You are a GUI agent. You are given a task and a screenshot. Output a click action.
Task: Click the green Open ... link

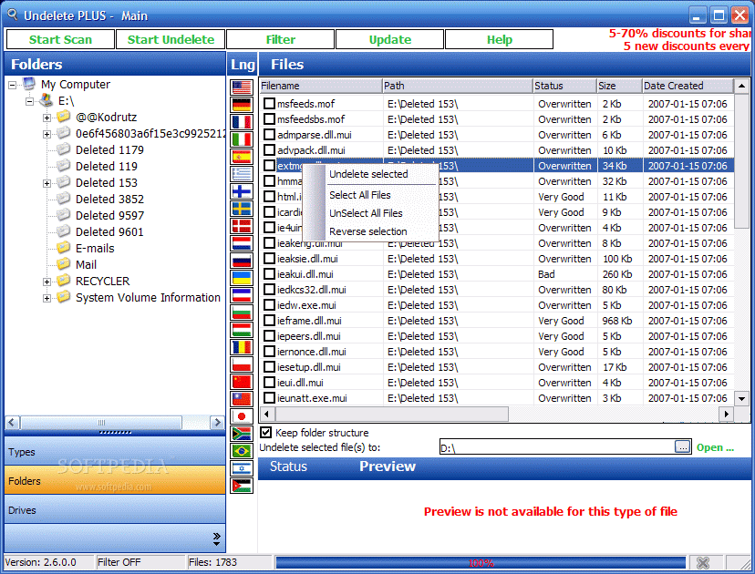715,447
